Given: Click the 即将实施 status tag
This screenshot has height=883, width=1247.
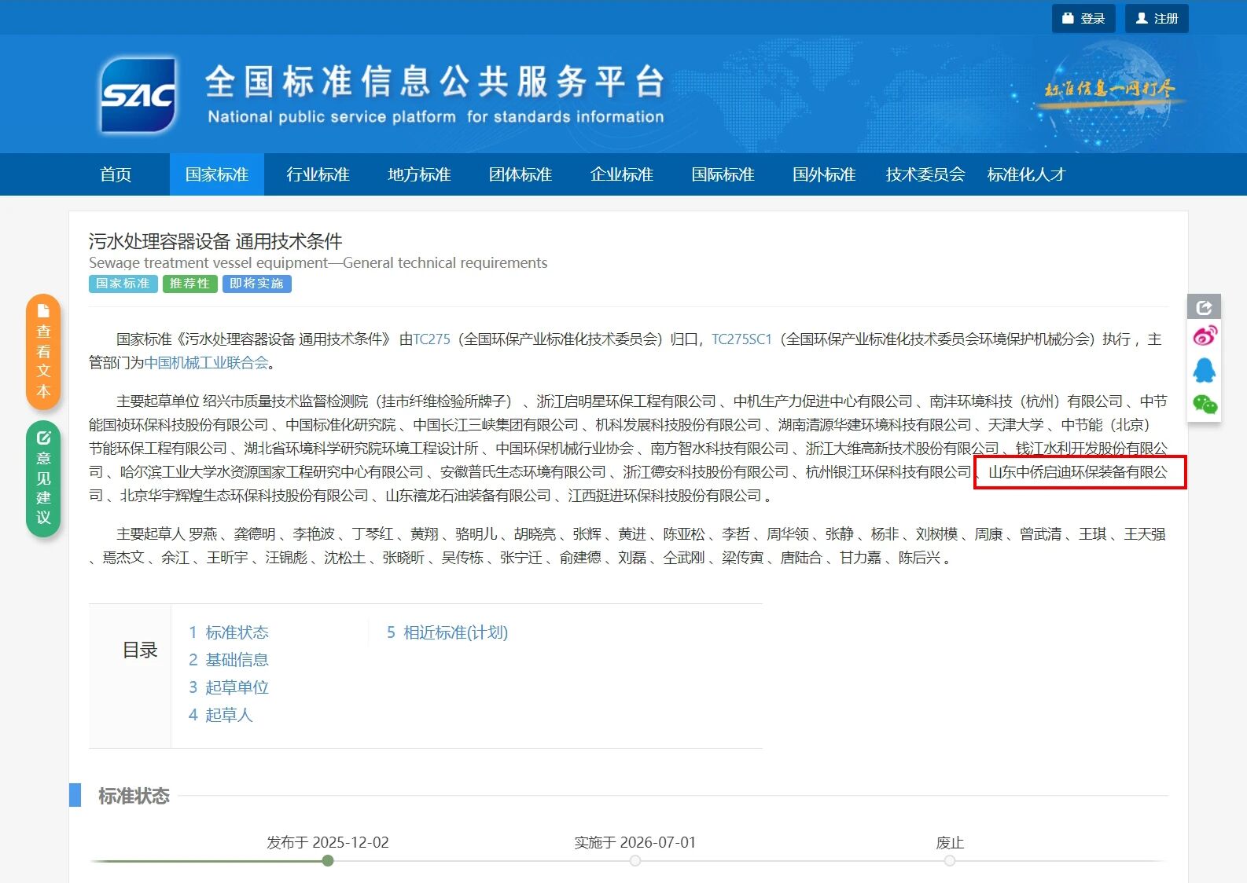Looking at the screenshot, I should [256, 284].
